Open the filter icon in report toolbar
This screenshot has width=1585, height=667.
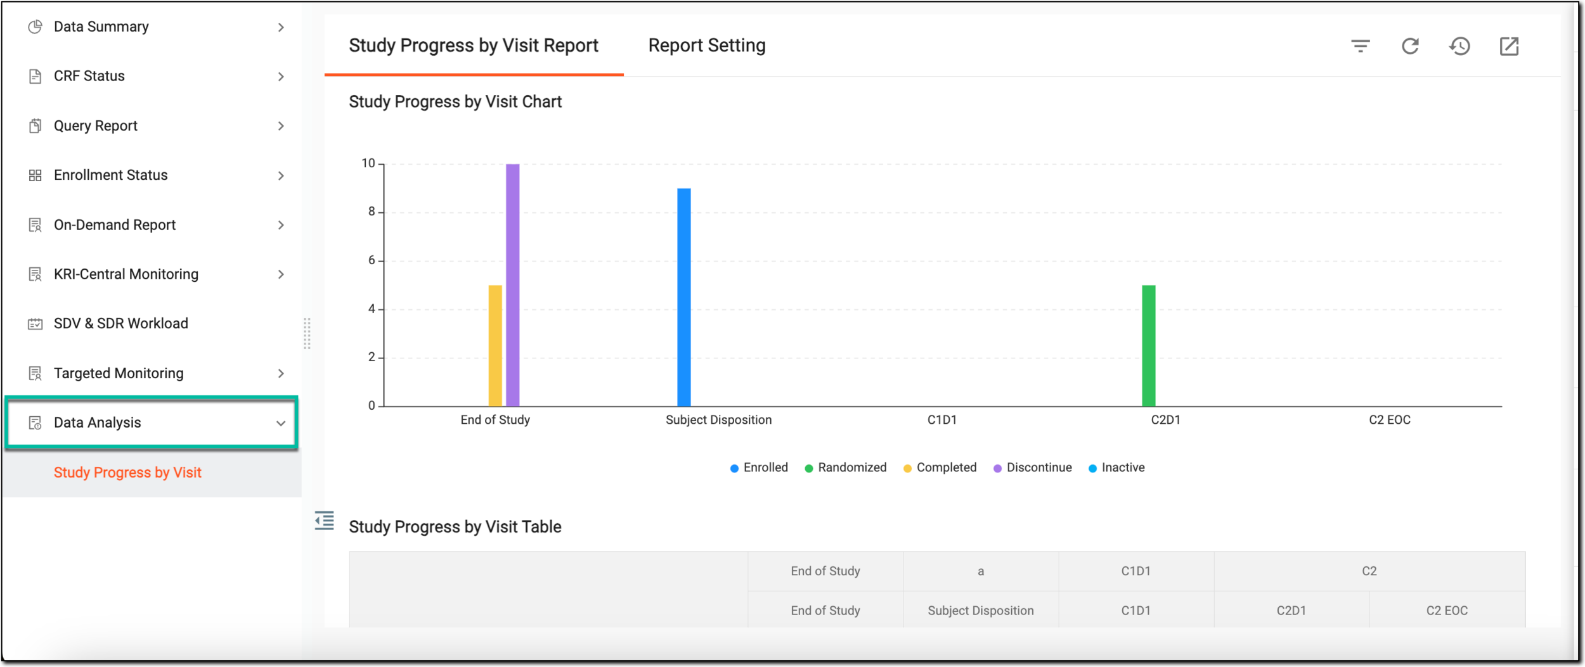pyautogui.click(x=1361, y=46)
